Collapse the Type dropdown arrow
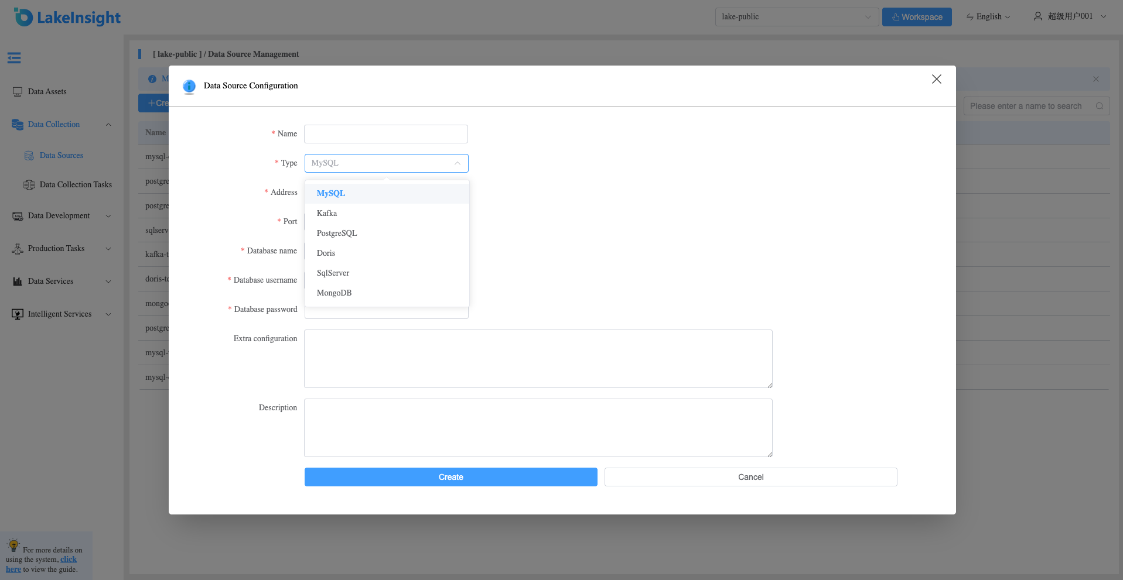This screenshot has width=1123, height=580. click(458, 163)
